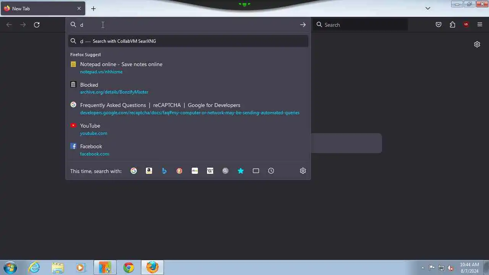Click the youtube.com URL text
The width and height of the screenshot is (489, 275).
(x=94, y=133)
